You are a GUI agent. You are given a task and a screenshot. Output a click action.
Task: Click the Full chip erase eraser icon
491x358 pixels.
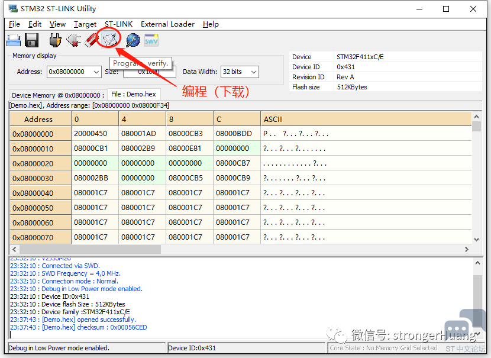92,40
